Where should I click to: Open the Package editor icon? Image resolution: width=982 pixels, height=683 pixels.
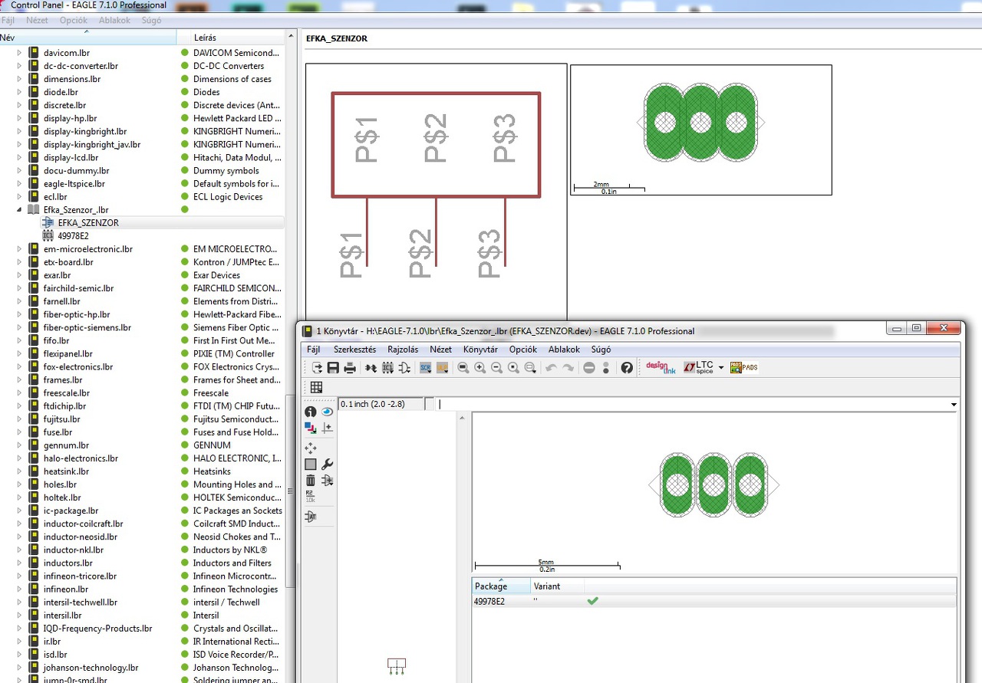pos(387,368)
